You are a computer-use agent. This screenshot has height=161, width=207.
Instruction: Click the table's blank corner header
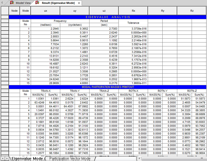coord(5,11)
